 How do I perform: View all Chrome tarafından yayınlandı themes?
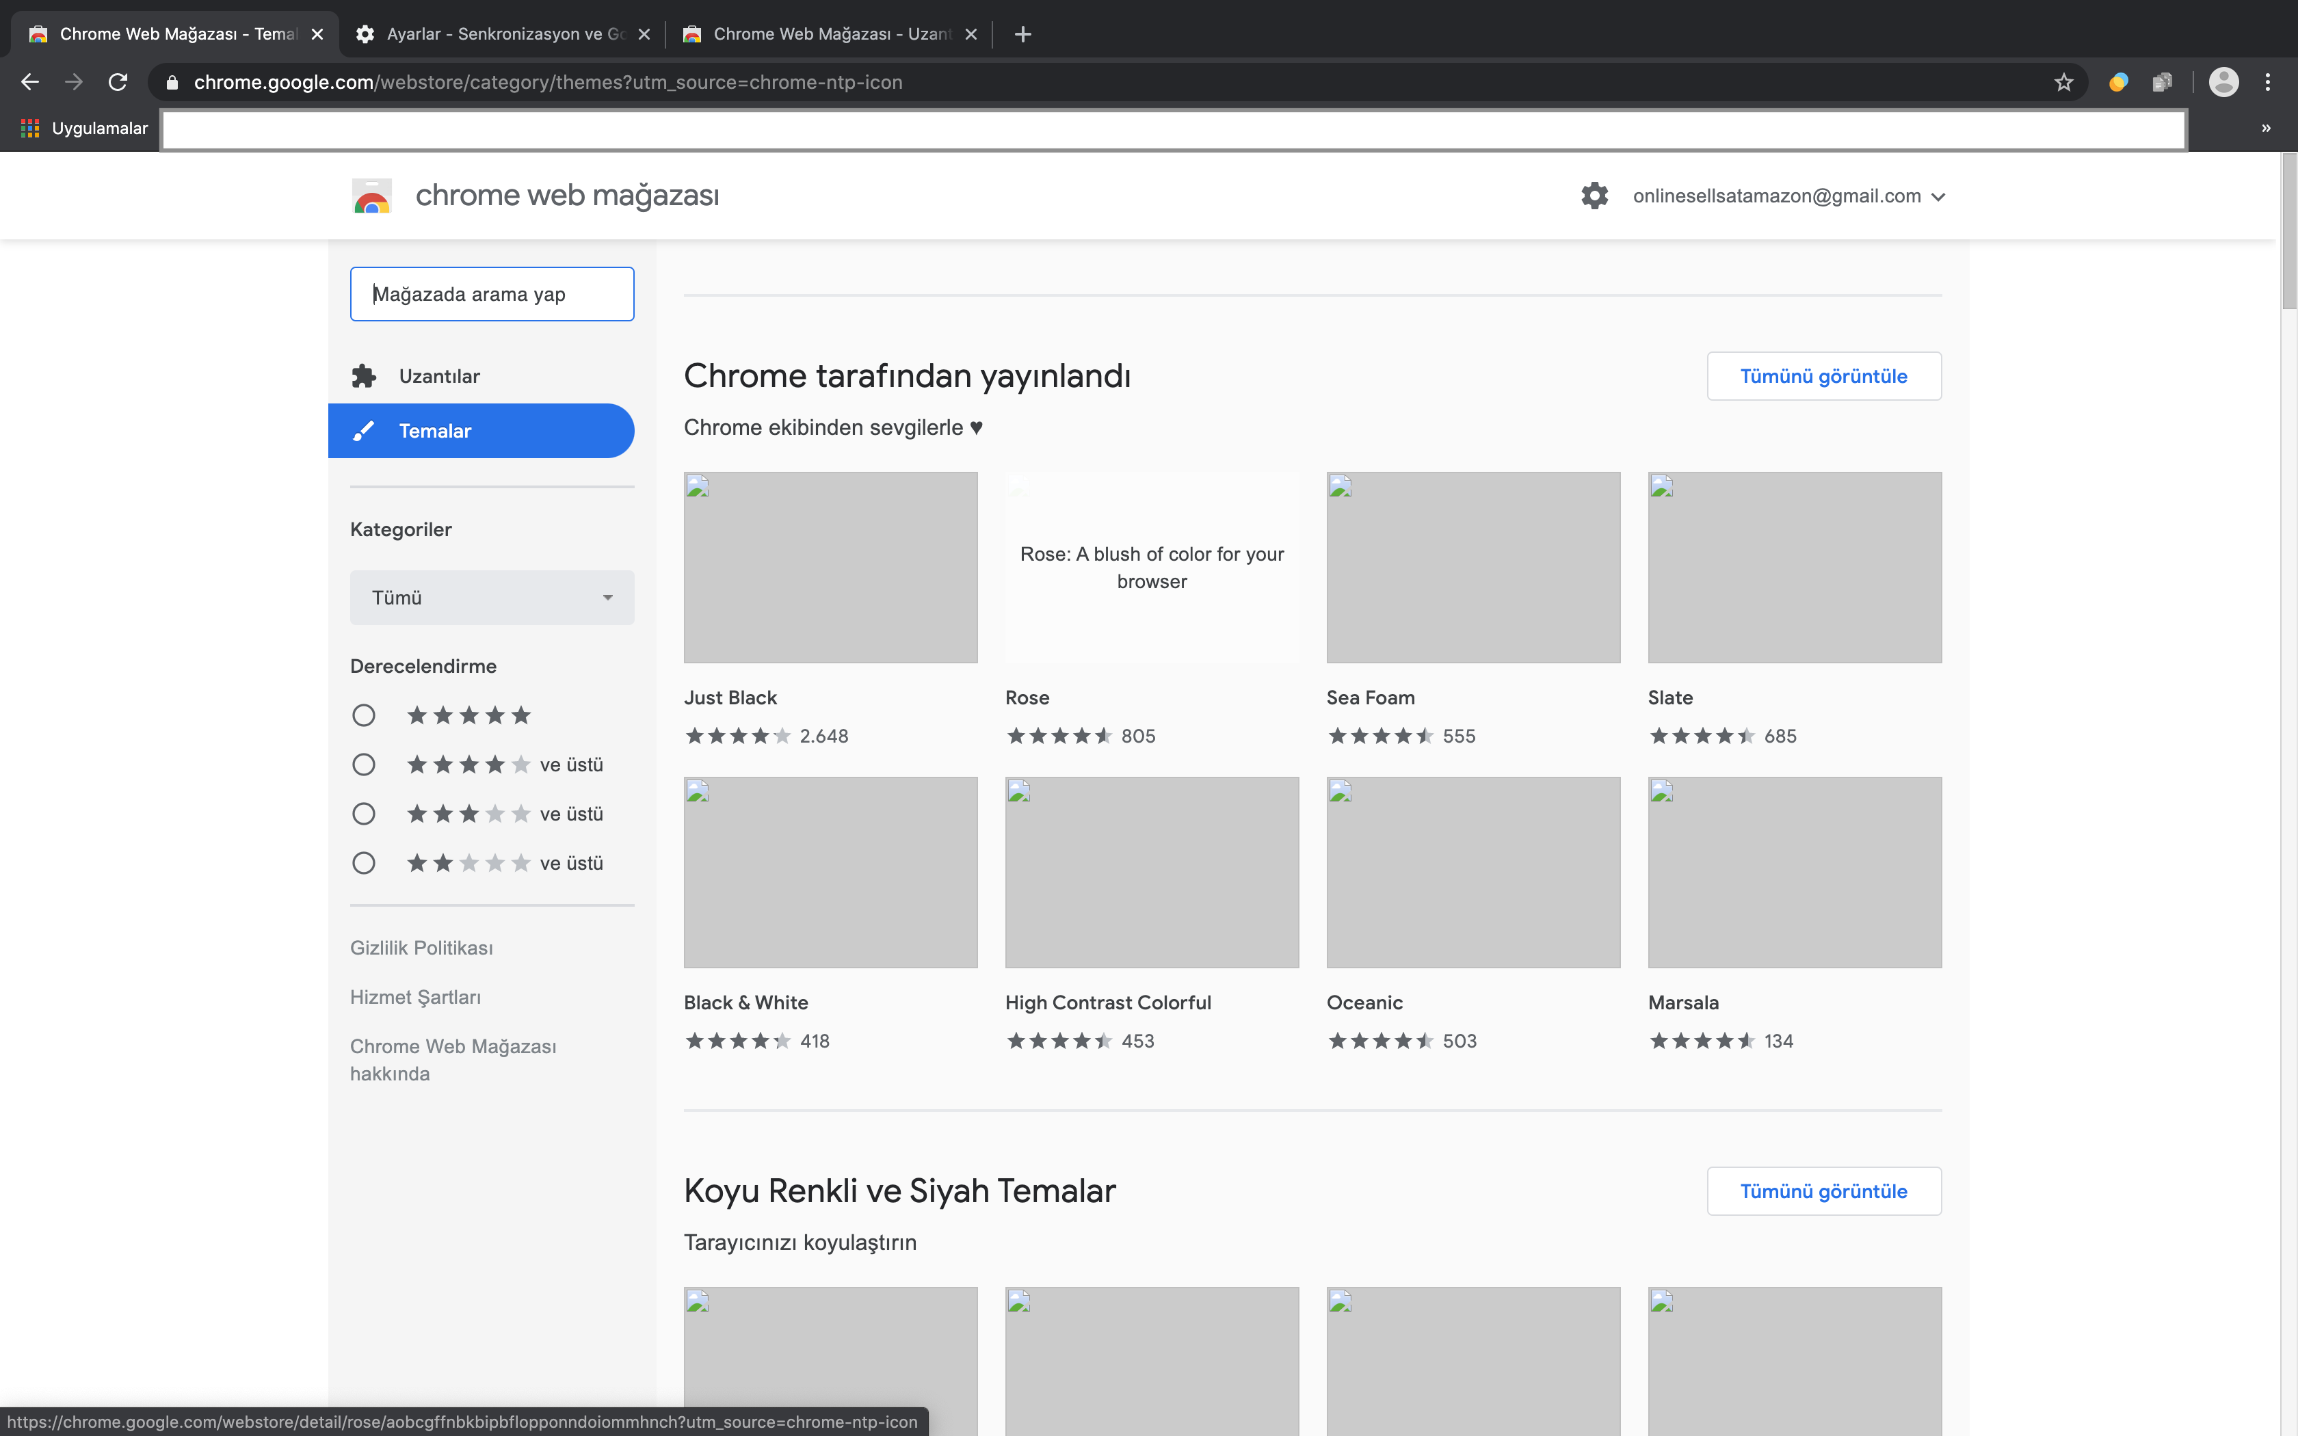point(1823,376)
